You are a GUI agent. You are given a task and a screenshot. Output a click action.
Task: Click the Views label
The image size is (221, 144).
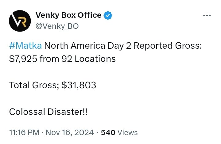tap(128, 132)
